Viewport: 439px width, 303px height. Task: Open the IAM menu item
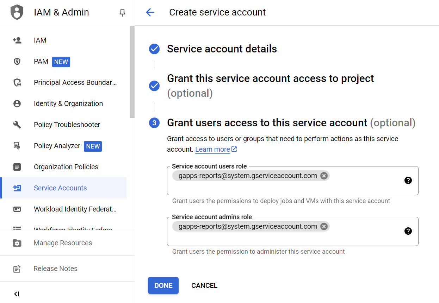point(63,40)
